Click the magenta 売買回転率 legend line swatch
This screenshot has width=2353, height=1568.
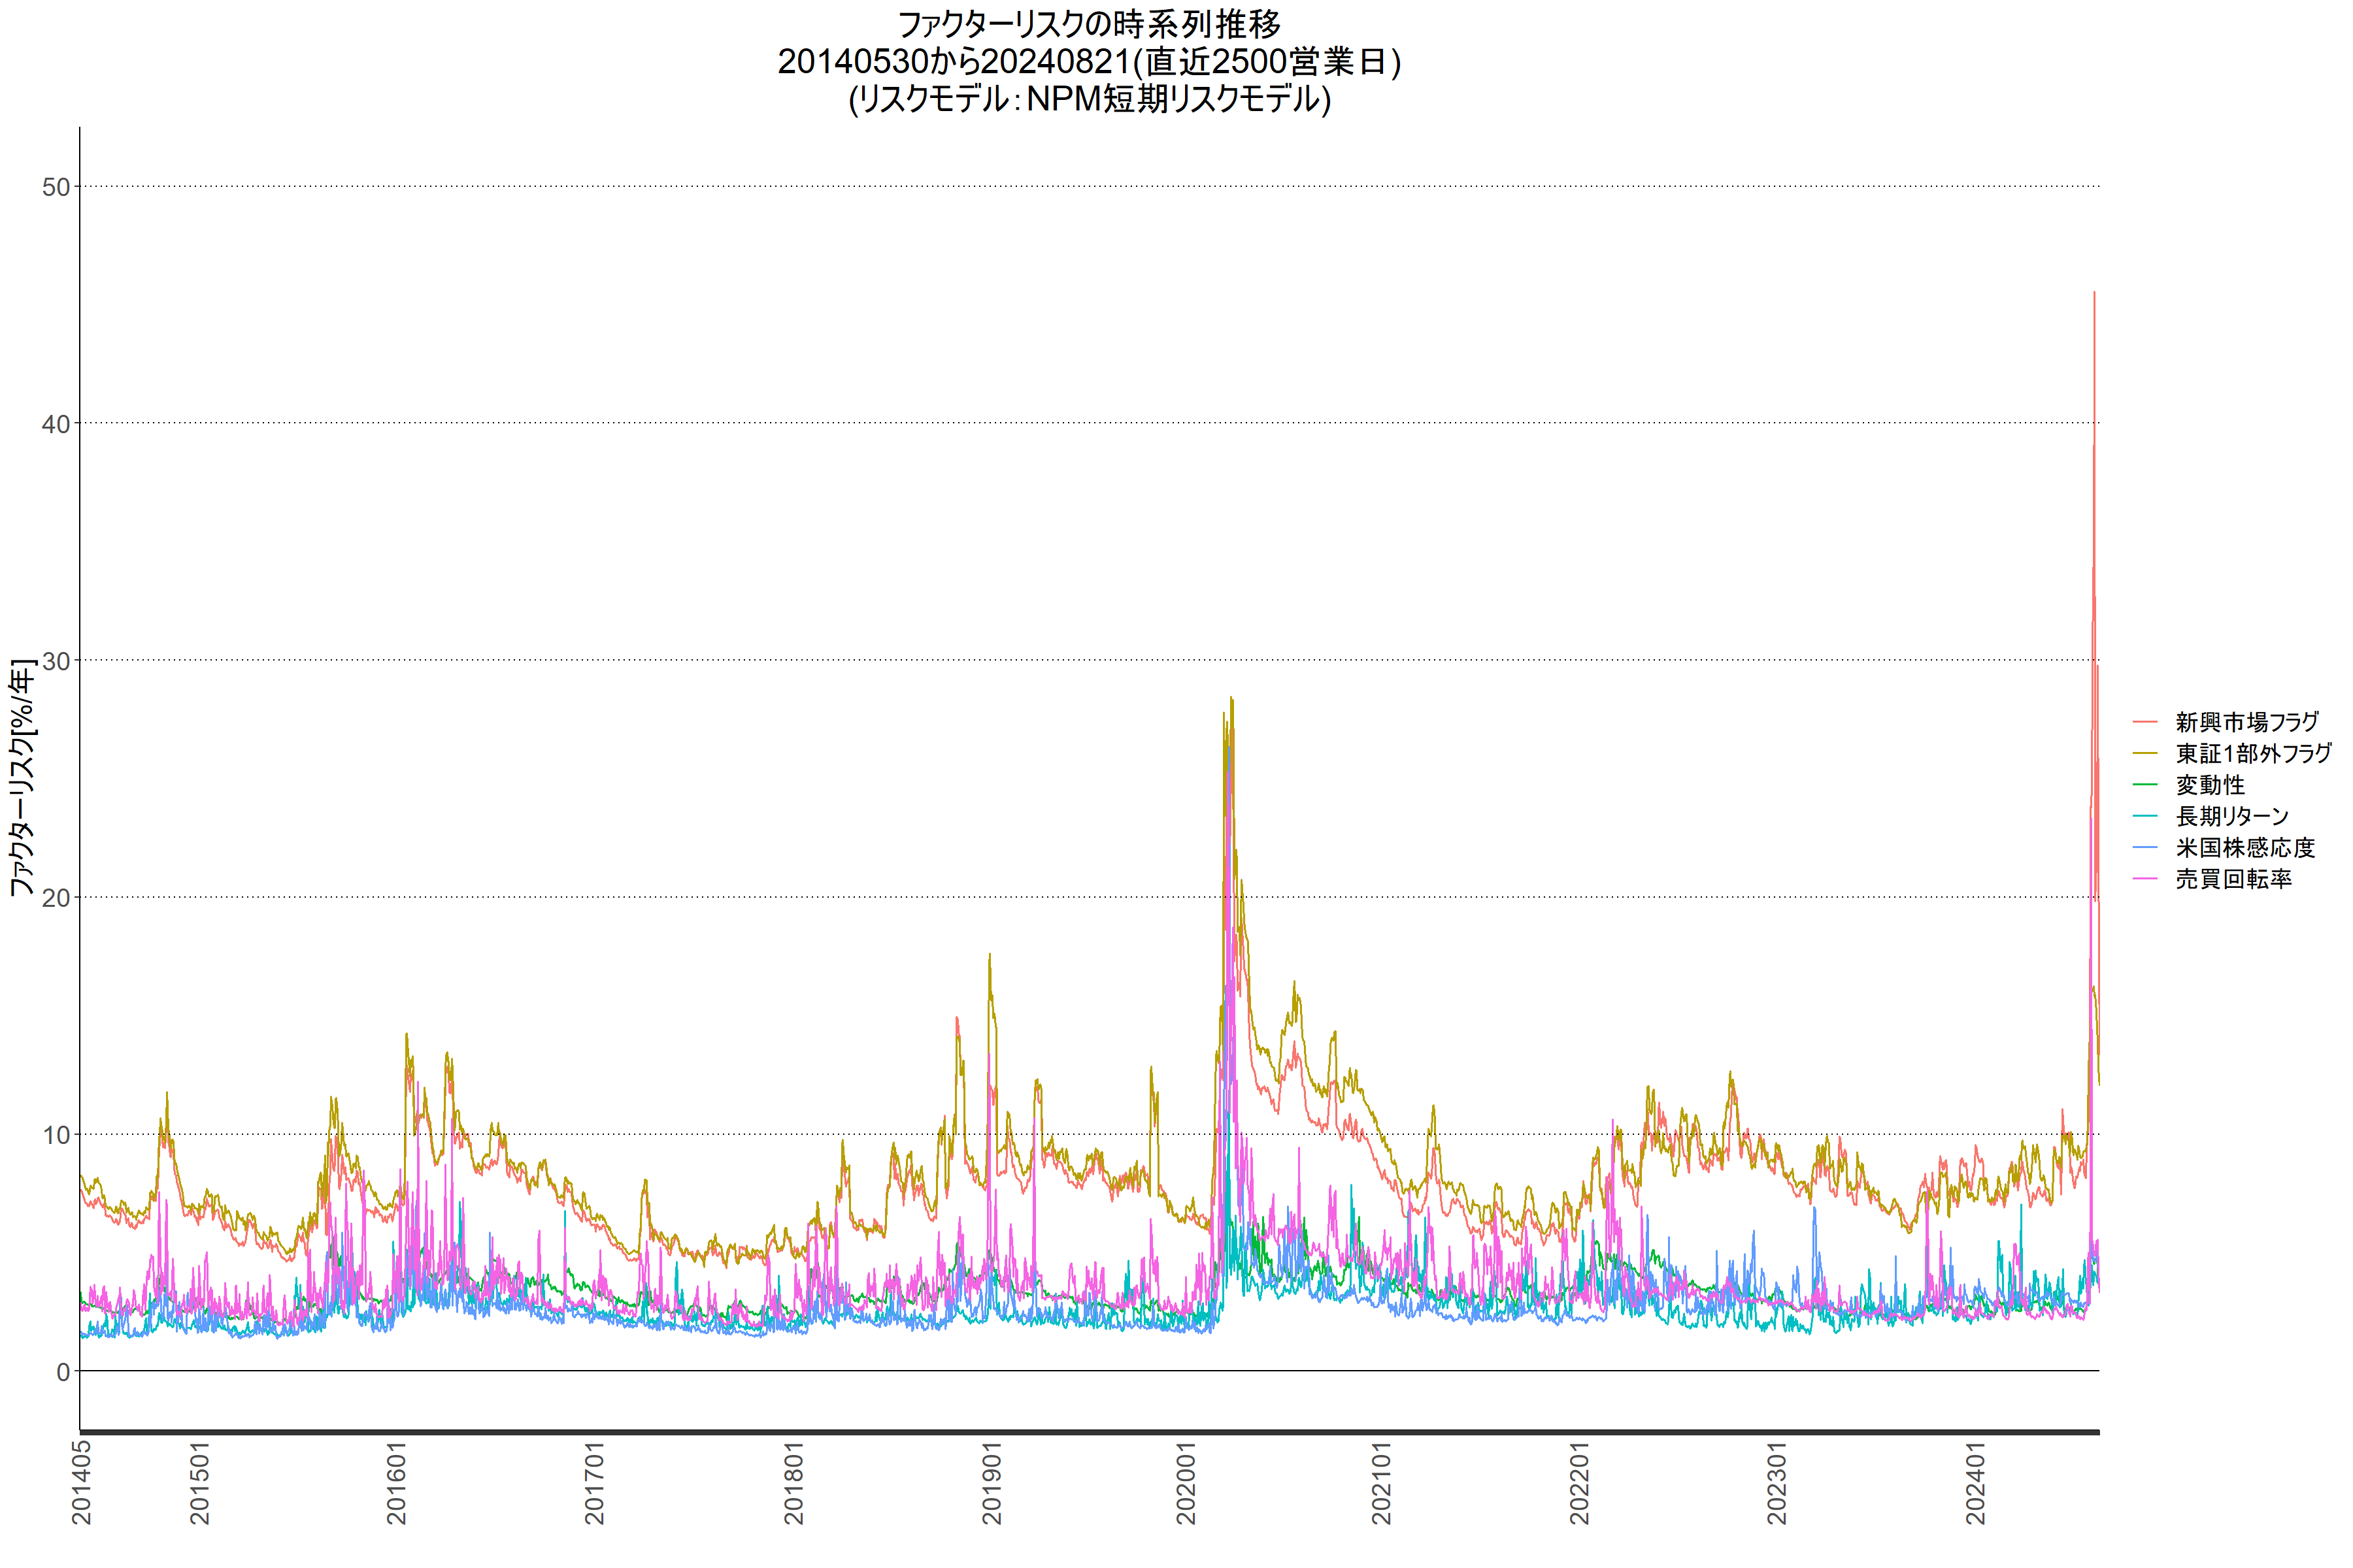point(2145,879)
